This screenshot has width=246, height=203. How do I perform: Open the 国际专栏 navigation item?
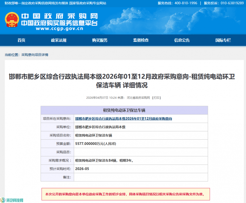coord(223,40)
